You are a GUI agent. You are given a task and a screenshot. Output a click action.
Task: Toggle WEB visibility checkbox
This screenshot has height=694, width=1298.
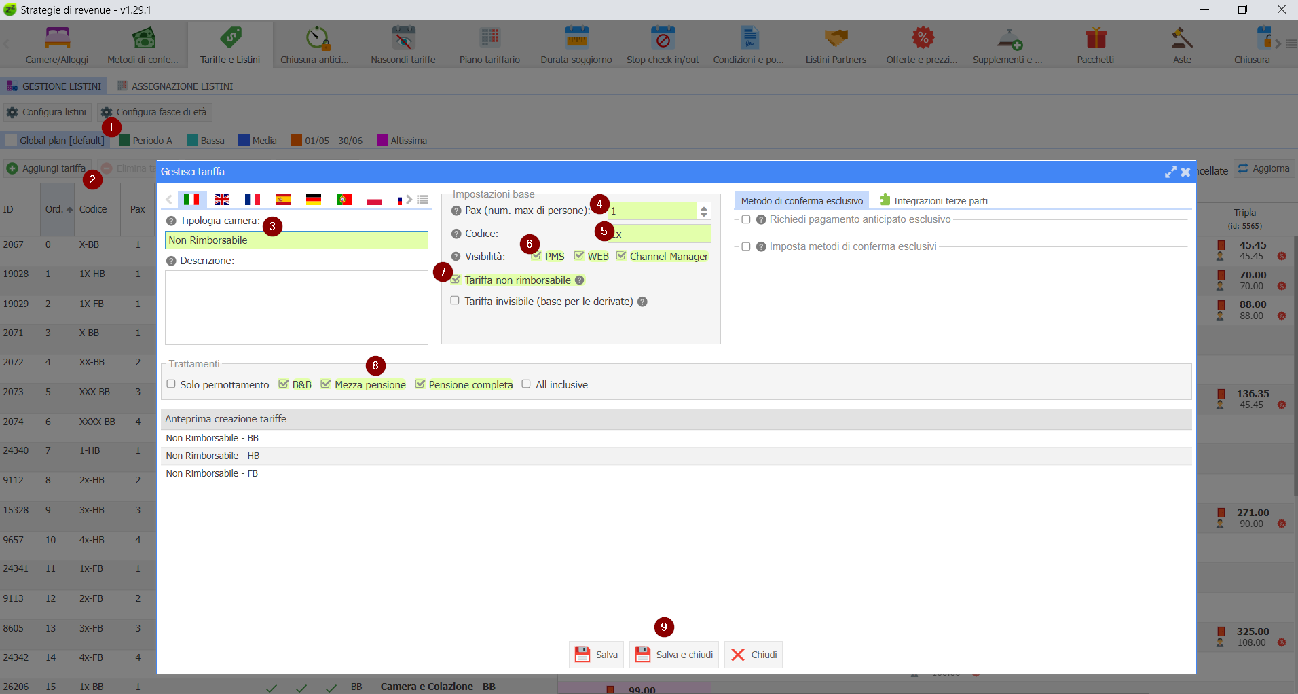pos(579,256)
